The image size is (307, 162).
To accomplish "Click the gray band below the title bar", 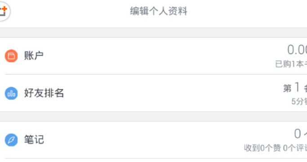I will coord(154,32).
